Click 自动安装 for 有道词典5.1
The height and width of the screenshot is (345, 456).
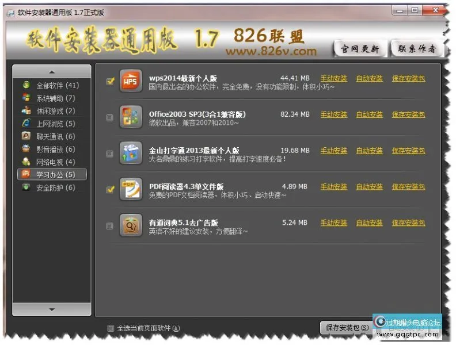tap(369, 223)
